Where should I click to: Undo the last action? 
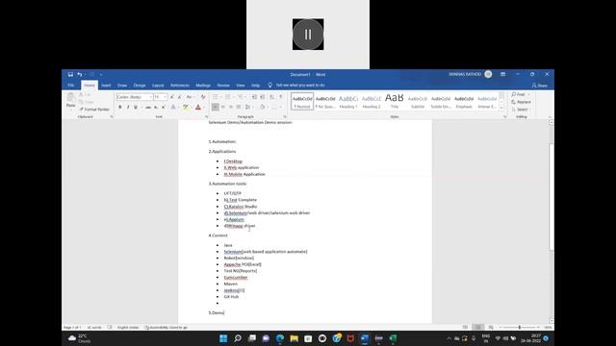click(x=80, y=74)
